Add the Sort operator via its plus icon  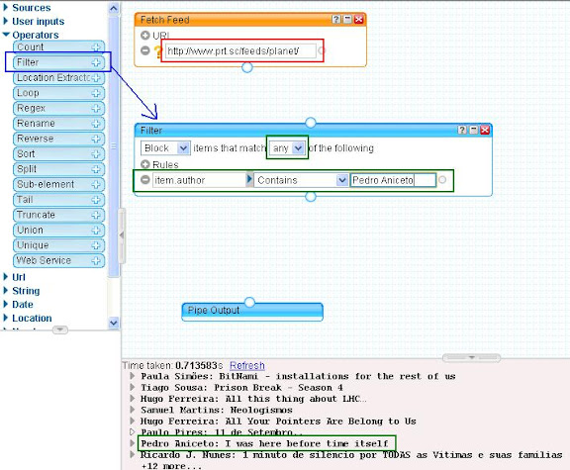96,154
